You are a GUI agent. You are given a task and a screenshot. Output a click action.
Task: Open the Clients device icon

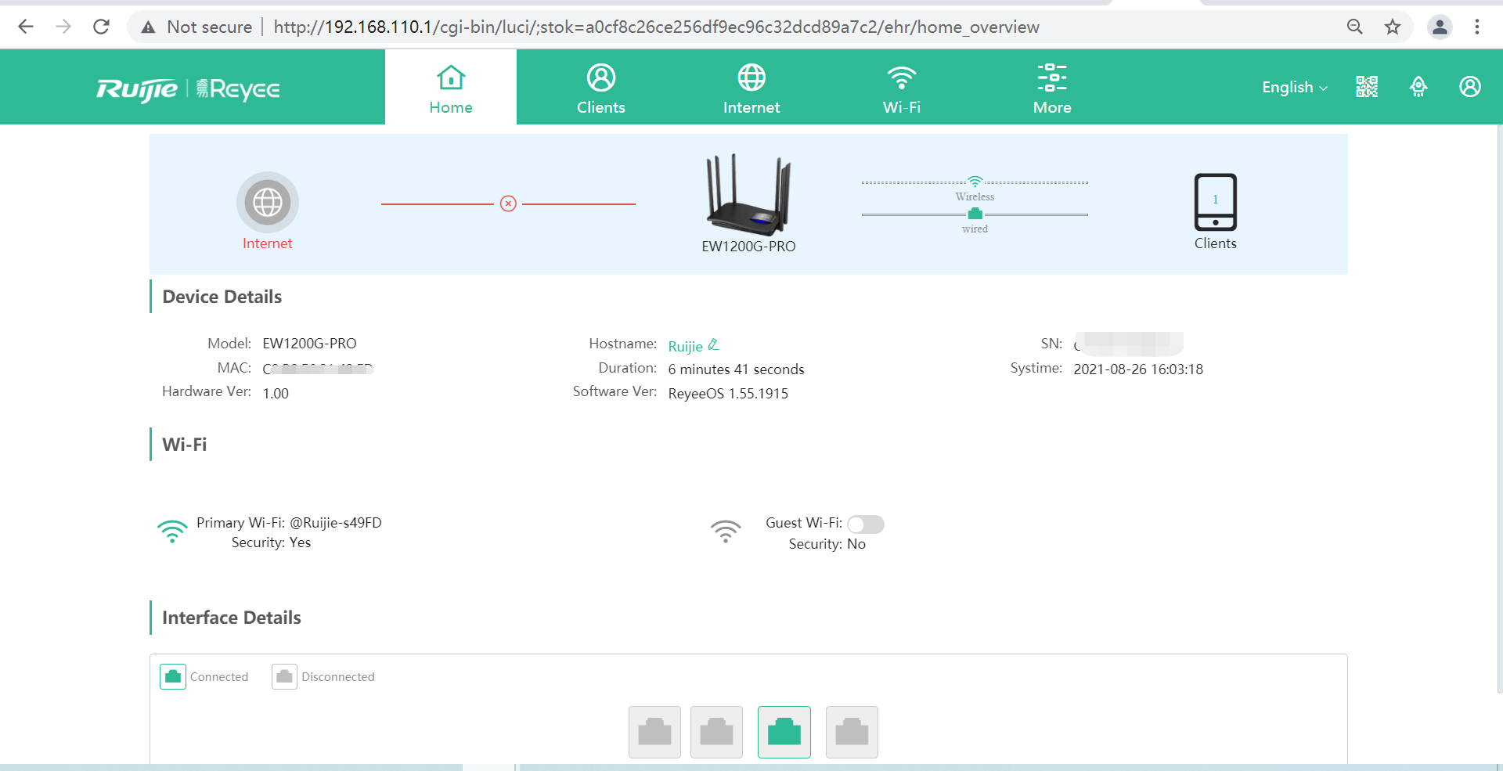point(1215,202)
